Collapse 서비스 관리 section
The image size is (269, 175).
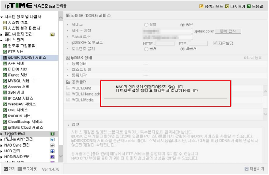coord(2,40)
